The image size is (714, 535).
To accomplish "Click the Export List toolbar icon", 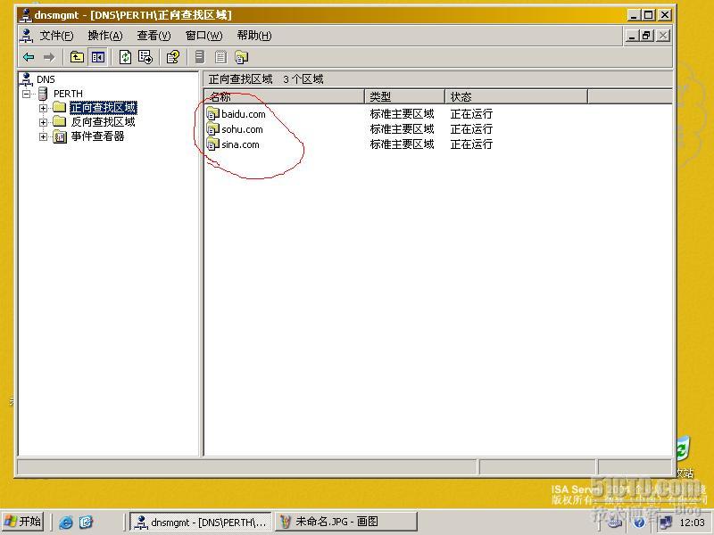I will click(x=145, y=57).
